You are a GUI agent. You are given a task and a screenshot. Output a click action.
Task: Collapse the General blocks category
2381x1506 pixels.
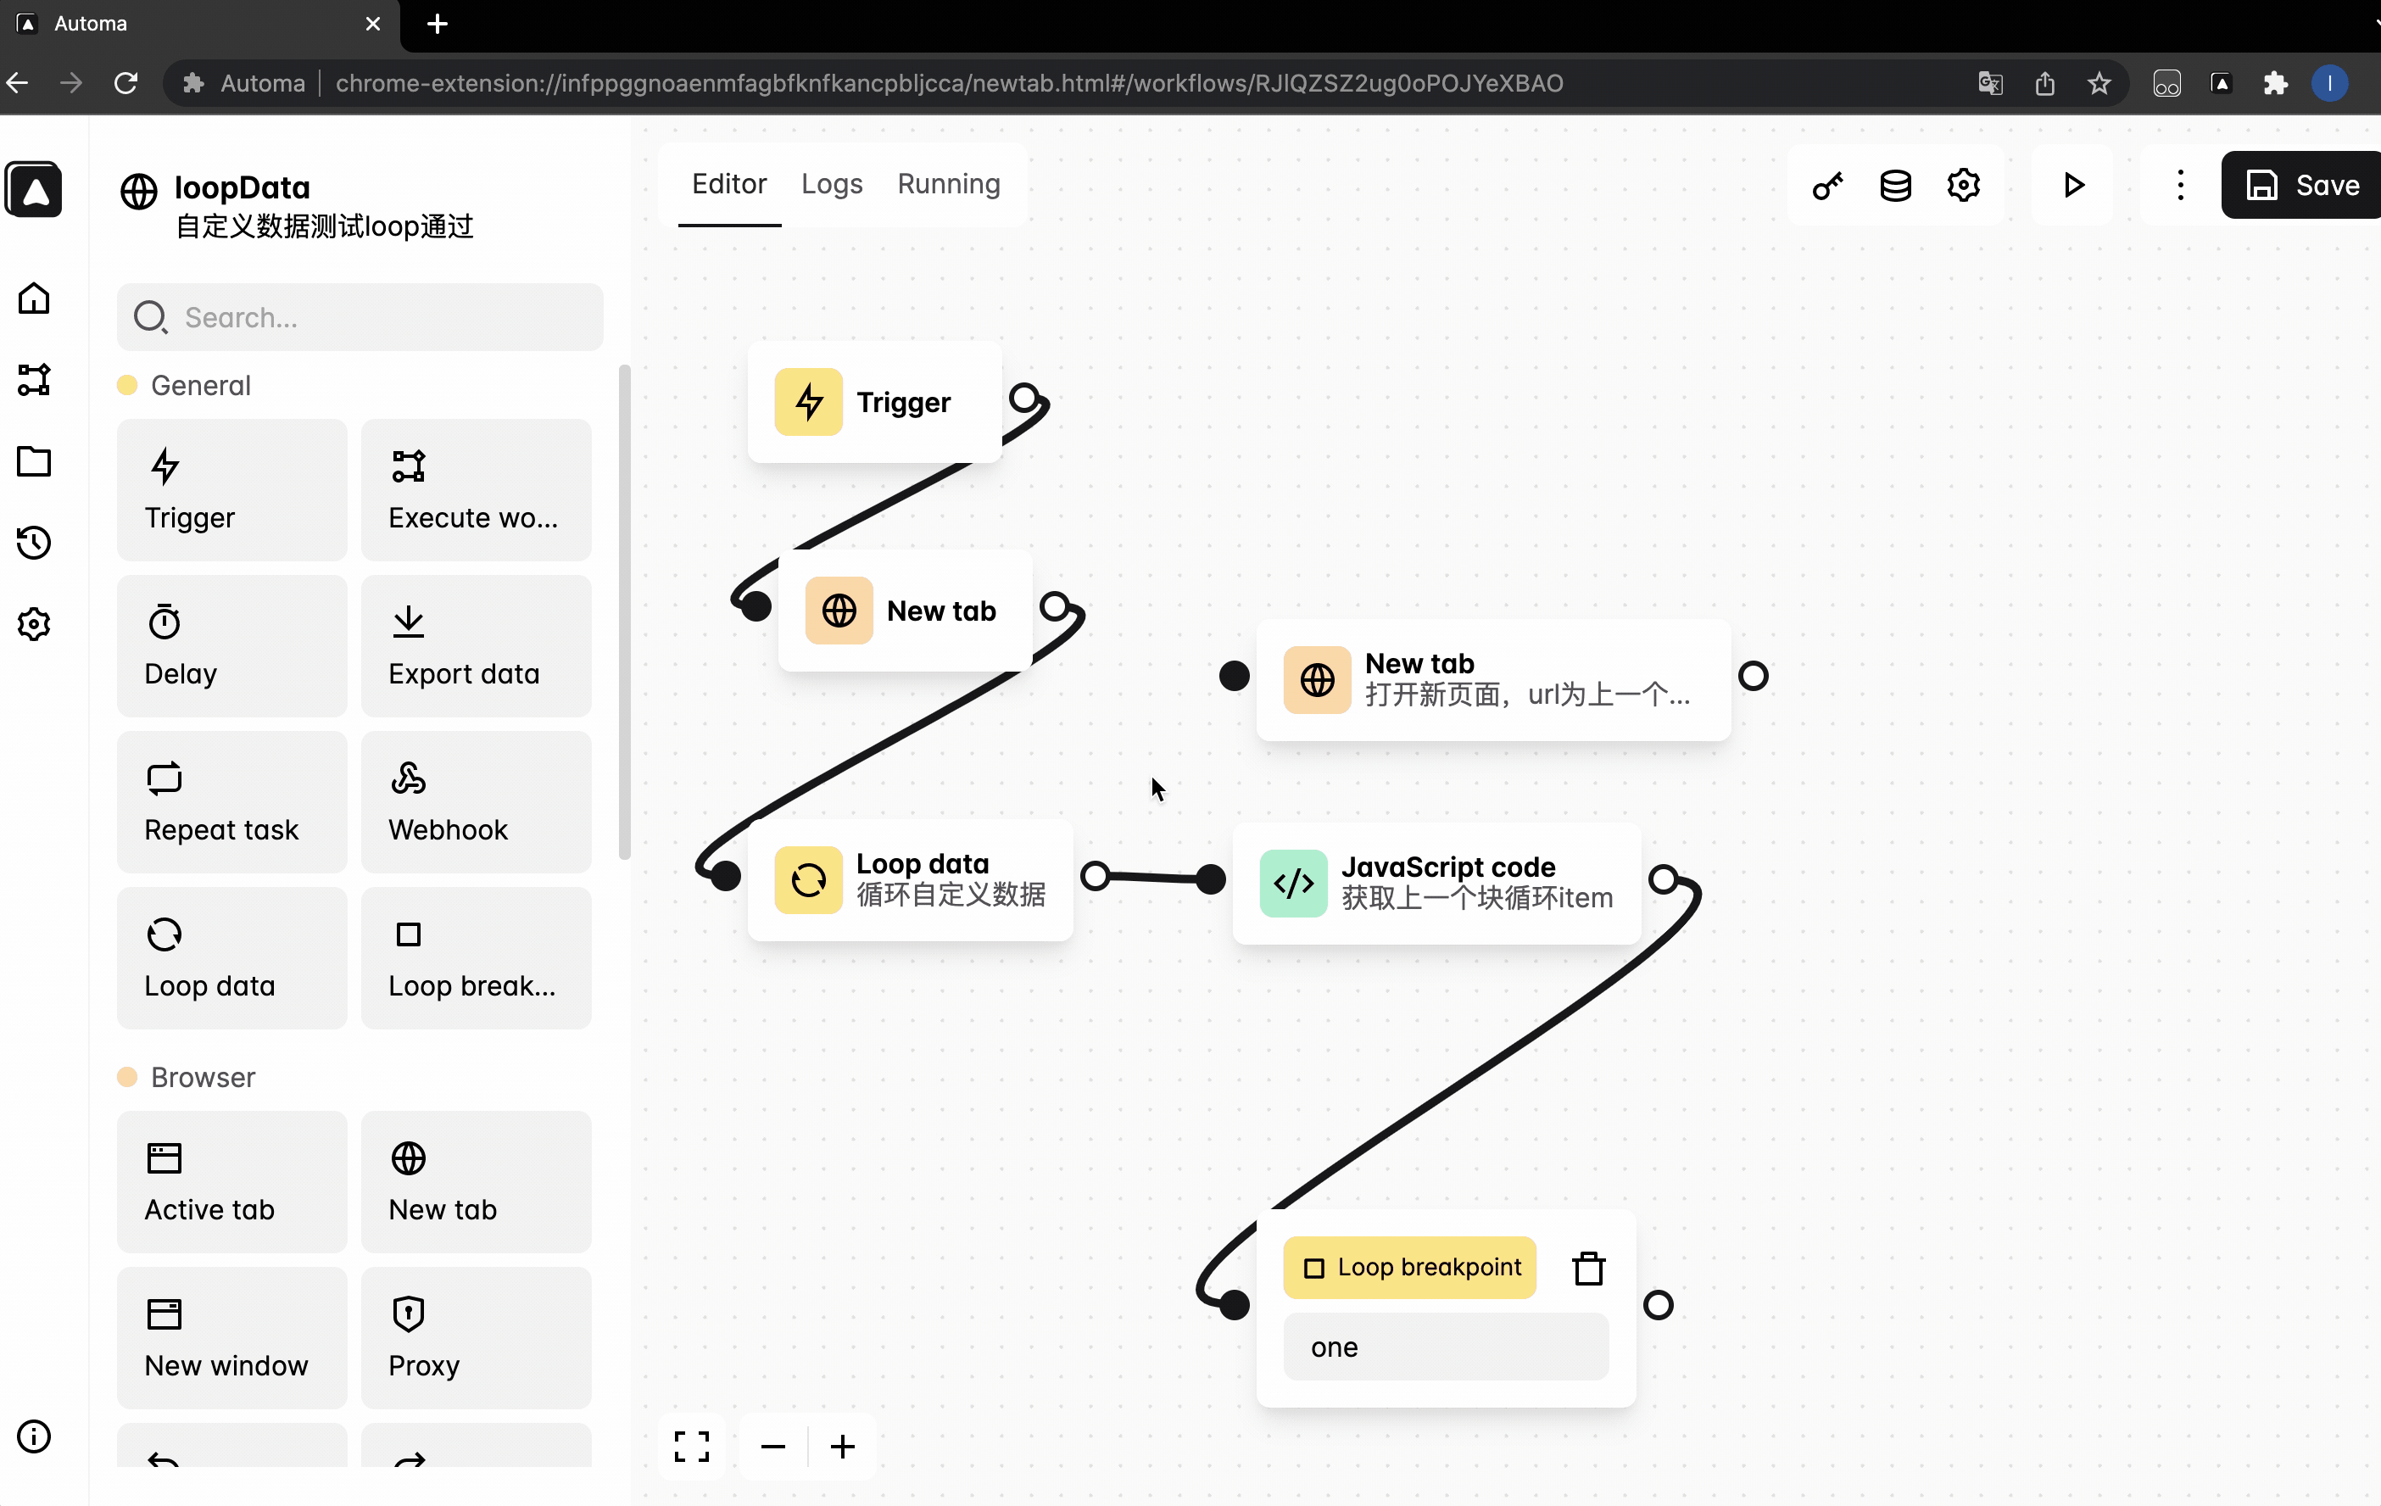click(201, 385)
